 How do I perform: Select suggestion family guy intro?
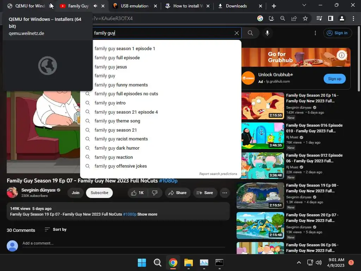coord(161,103)
